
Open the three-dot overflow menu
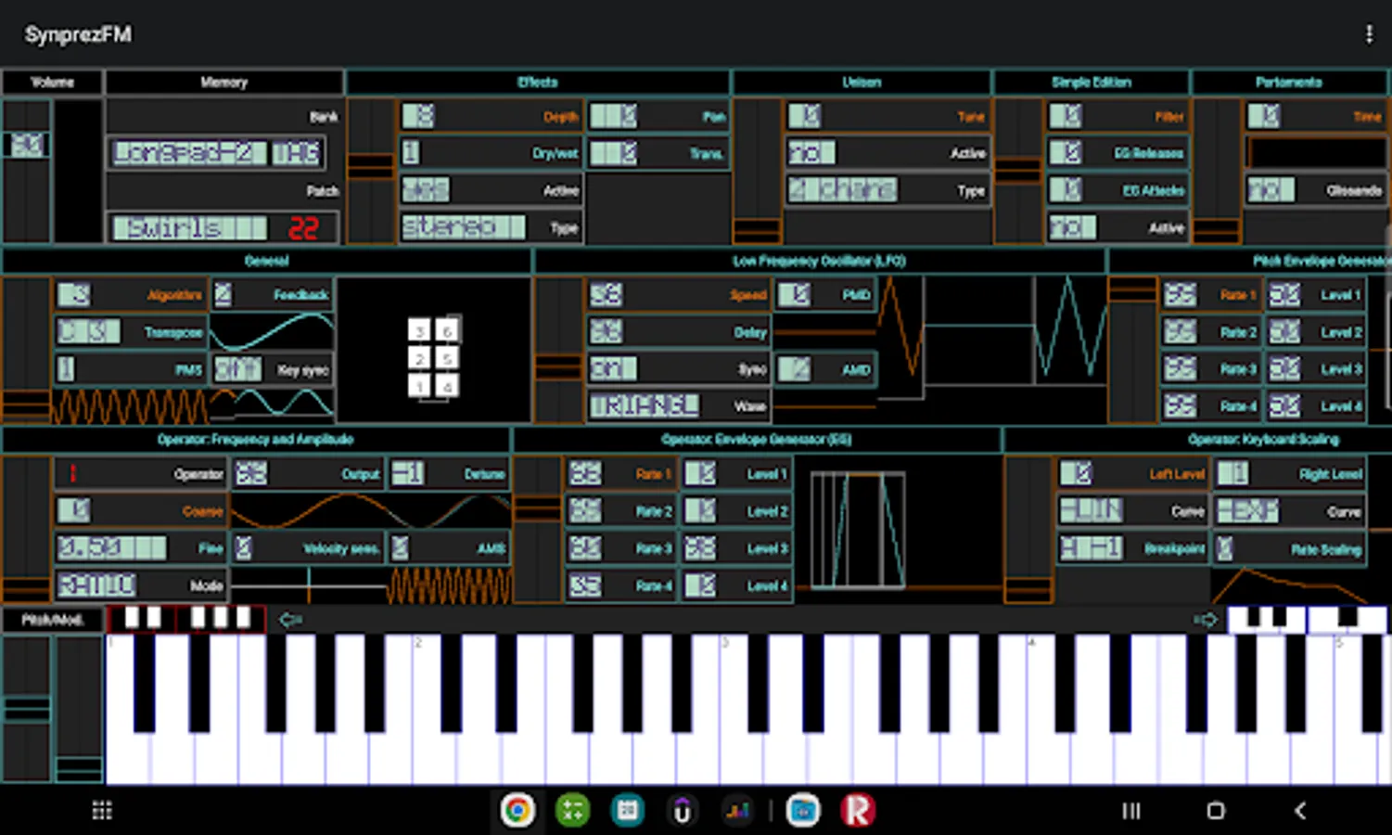click(x=1368, y=34)
